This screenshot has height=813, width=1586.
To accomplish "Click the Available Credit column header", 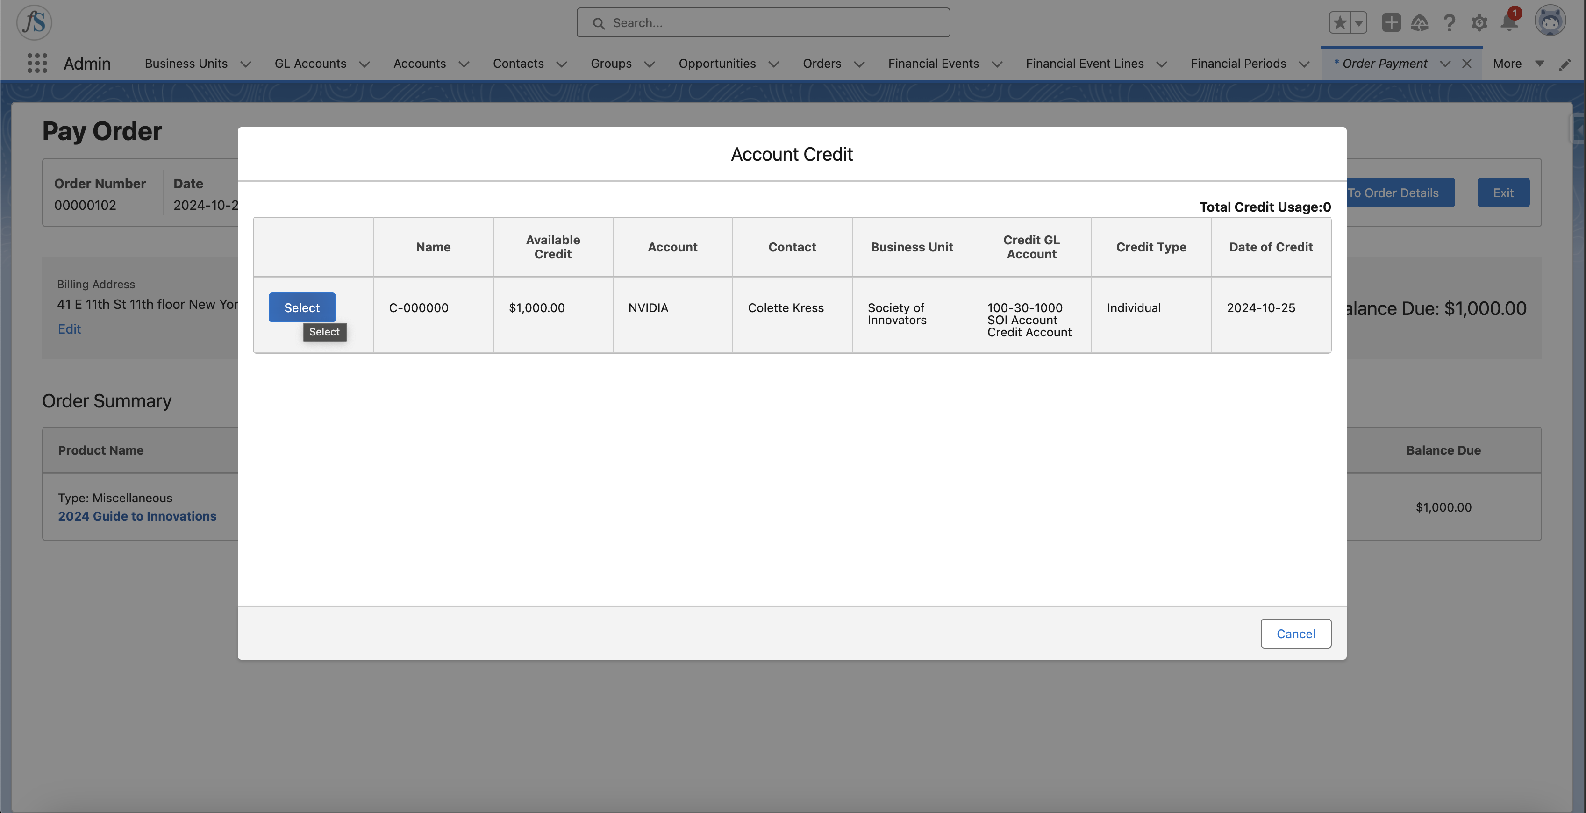I will click(552, 247).
